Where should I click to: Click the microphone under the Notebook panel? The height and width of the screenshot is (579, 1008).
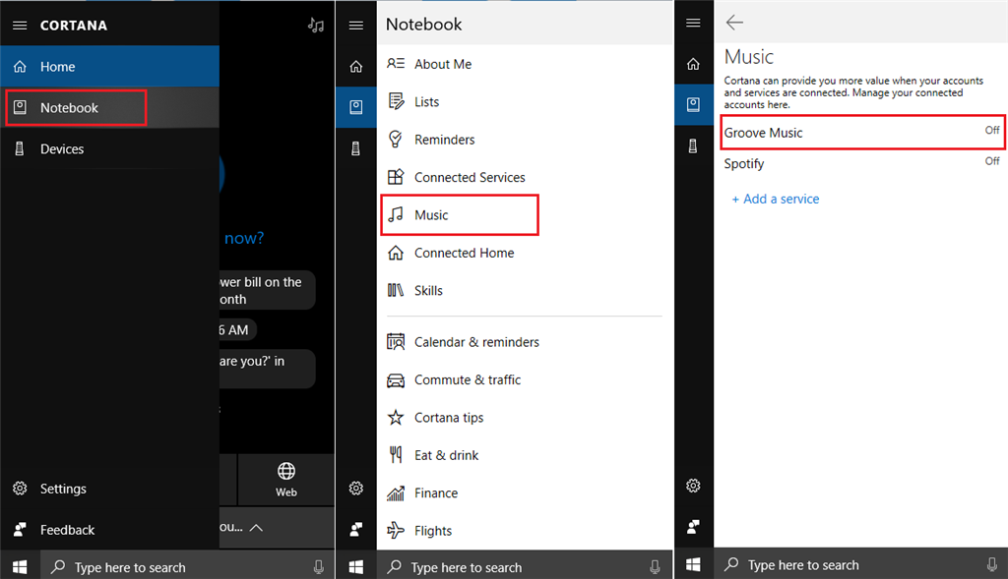[655, 567]
